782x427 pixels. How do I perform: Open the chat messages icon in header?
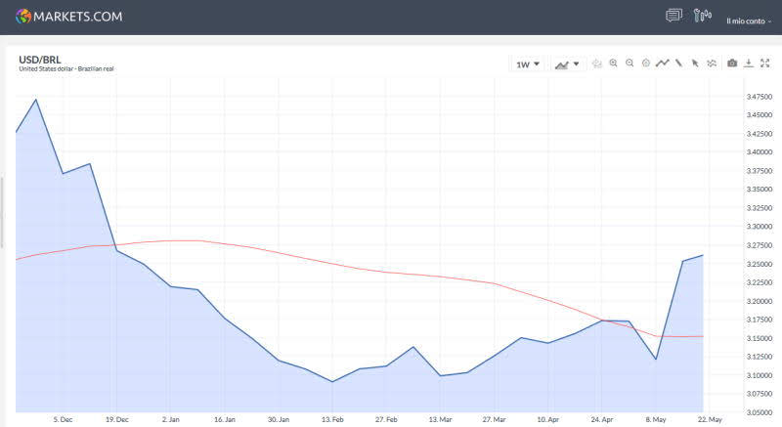pos(673,16)
